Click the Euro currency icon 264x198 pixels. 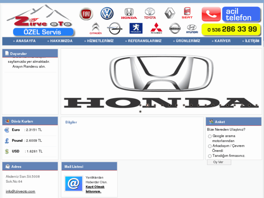click(x=7, y=130)
